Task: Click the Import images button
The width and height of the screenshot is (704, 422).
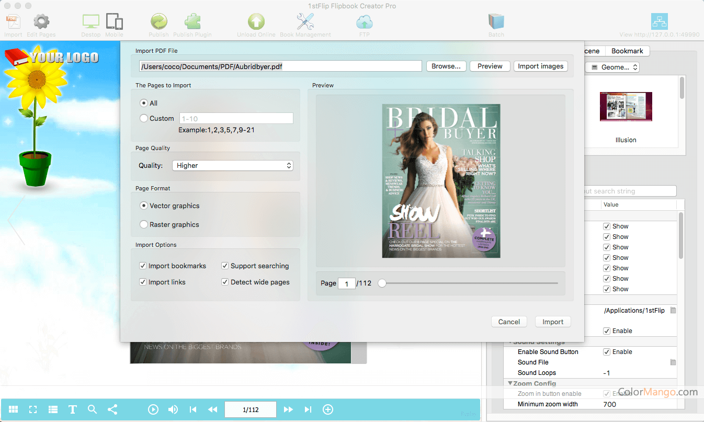Action: pyautogui.click(x=541, y=66)
